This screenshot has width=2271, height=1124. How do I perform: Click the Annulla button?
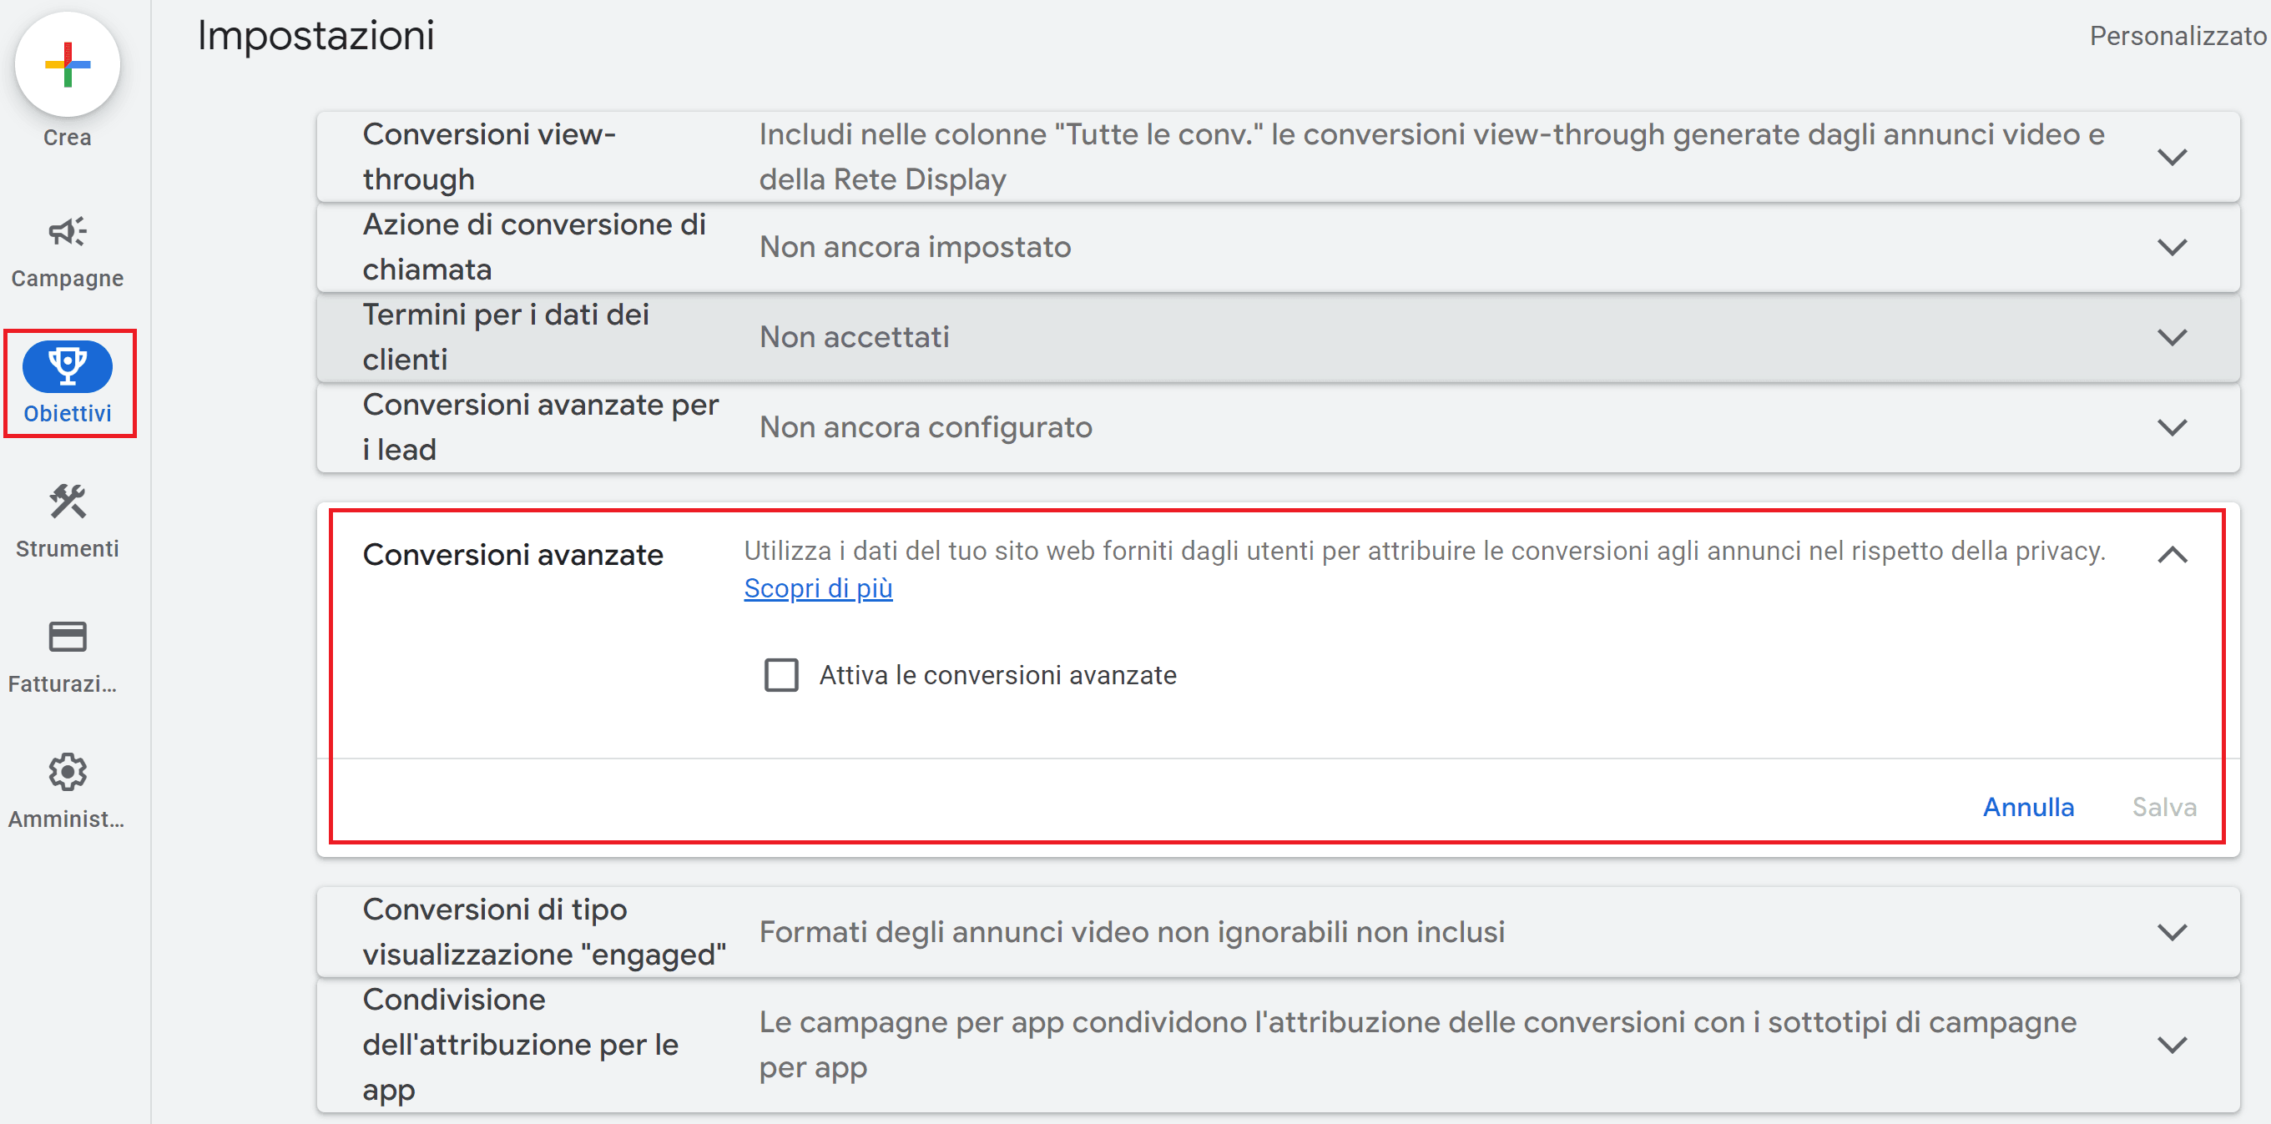coord(2027,807)
